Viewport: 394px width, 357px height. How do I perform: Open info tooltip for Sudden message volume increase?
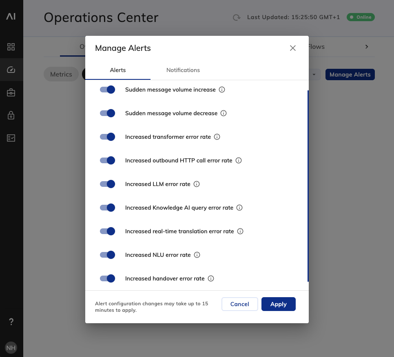pos(222,90)
